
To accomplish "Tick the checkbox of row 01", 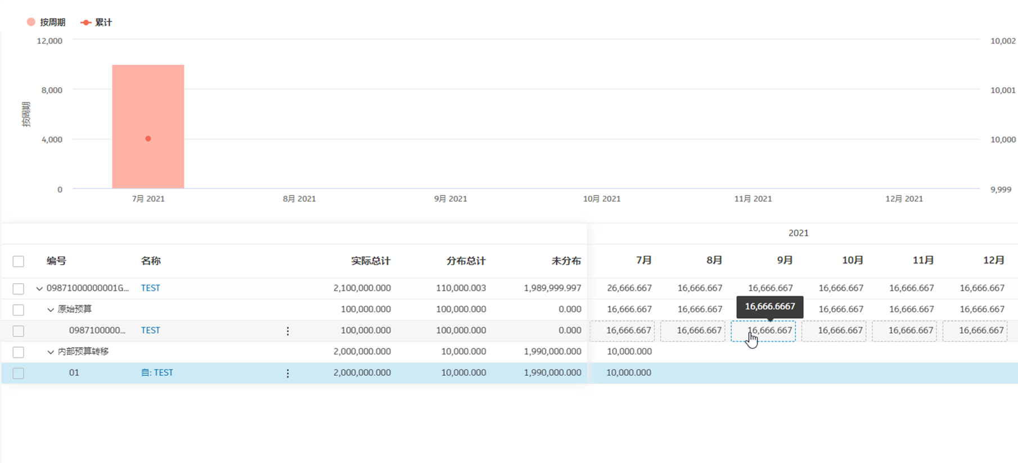I will pos(19,373).
